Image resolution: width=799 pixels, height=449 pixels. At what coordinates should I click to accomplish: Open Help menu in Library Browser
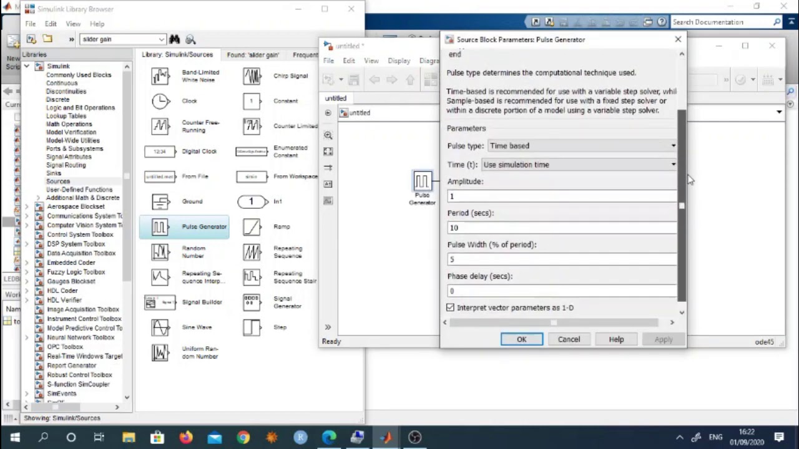[x=97, y=24]
